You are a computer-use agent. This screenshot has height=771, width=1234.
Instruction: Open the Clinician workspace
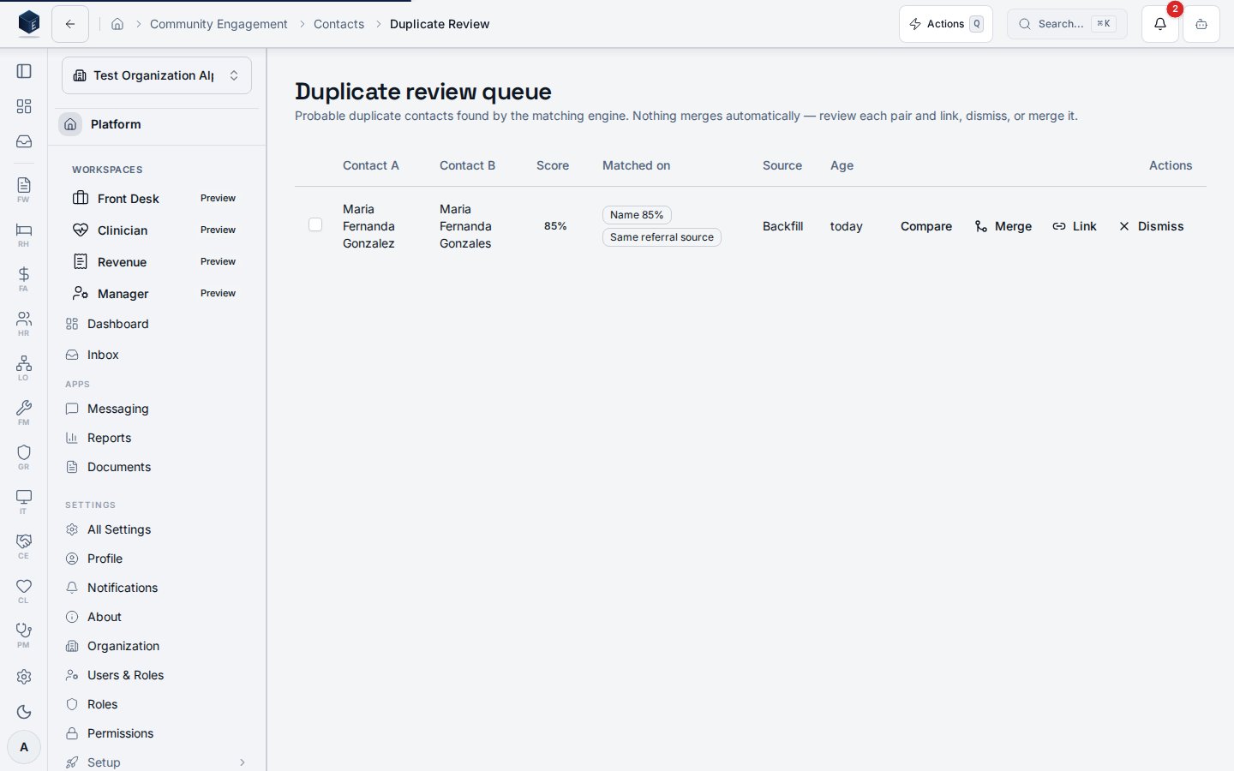point(157,230)
